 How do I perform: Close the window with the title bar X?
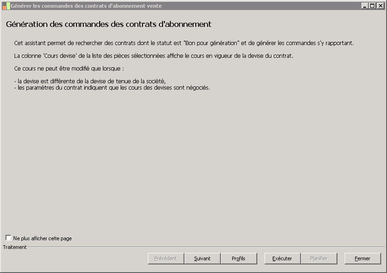coord(380,6)
